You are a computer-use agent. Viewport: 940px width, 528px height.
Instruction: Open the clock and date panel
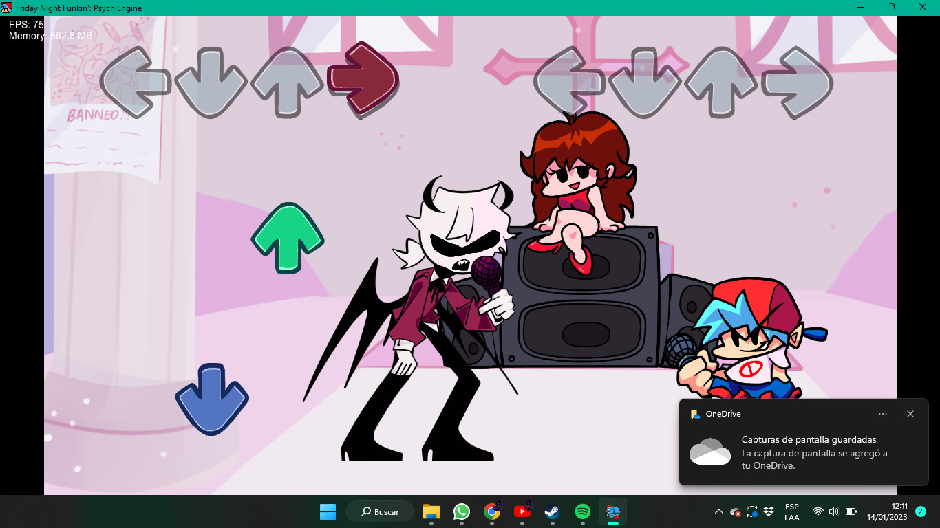[887, 511]
